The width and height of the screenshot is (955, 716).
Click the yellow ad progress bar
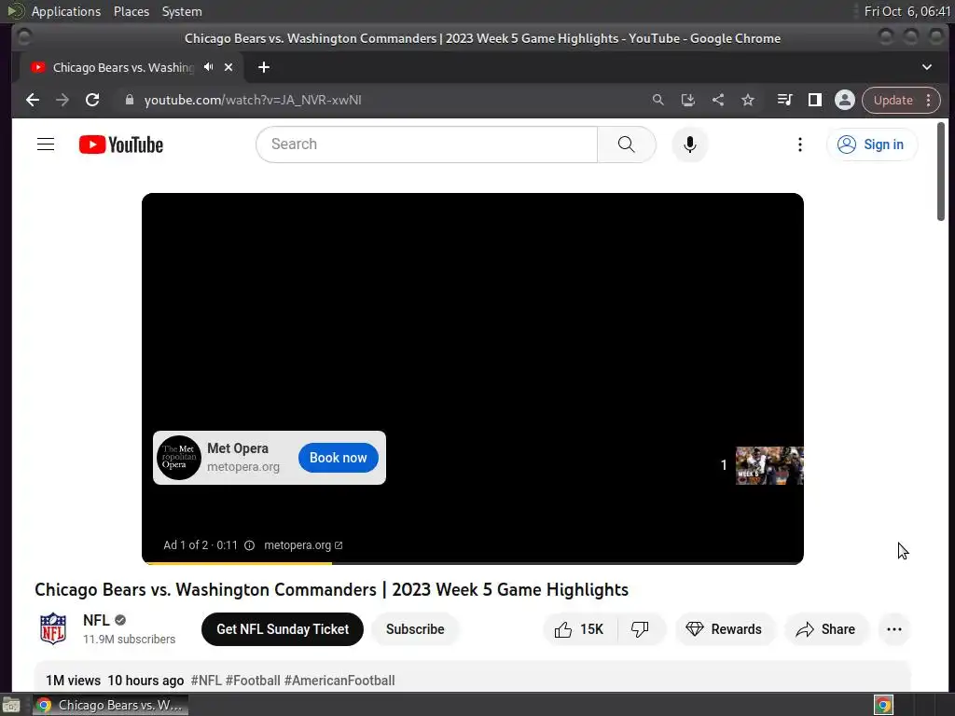[240, 563]
